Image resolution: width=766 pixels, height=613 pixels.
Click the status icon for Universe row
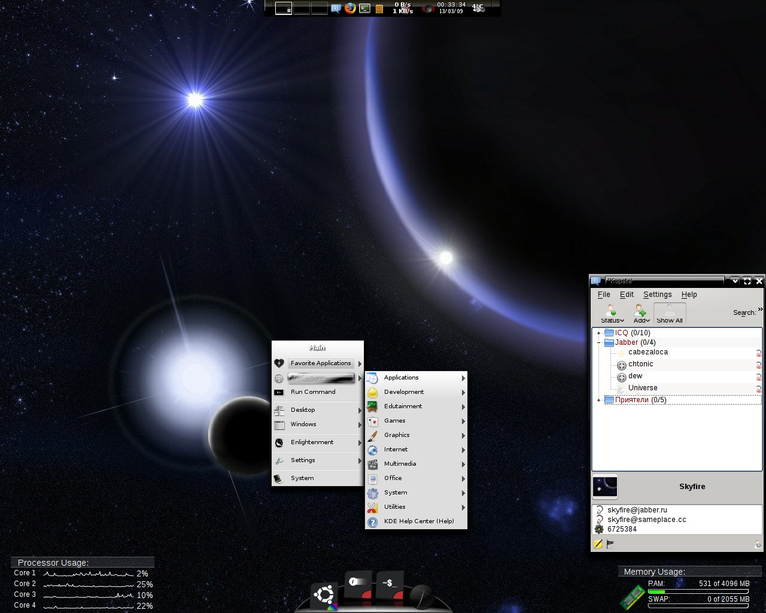click(759, 389)
